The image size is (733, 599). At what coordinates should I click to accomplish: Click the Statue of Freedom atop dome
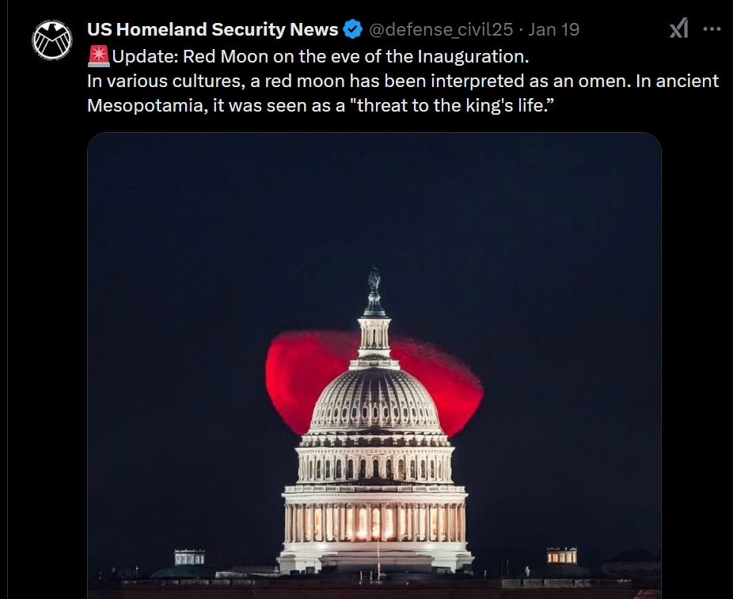[374, 279]
